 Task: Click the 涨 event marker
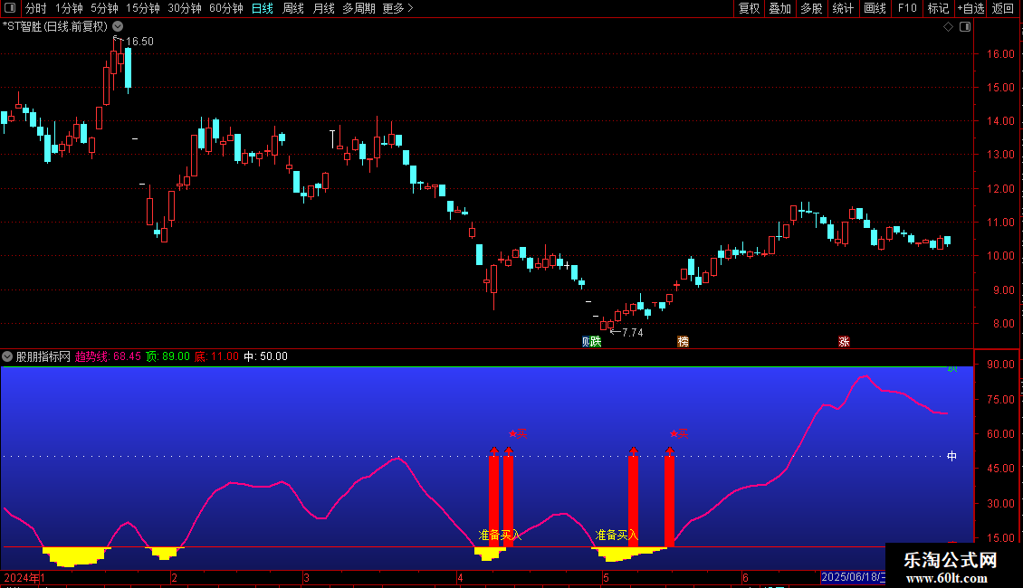click(x=844, y=342)
